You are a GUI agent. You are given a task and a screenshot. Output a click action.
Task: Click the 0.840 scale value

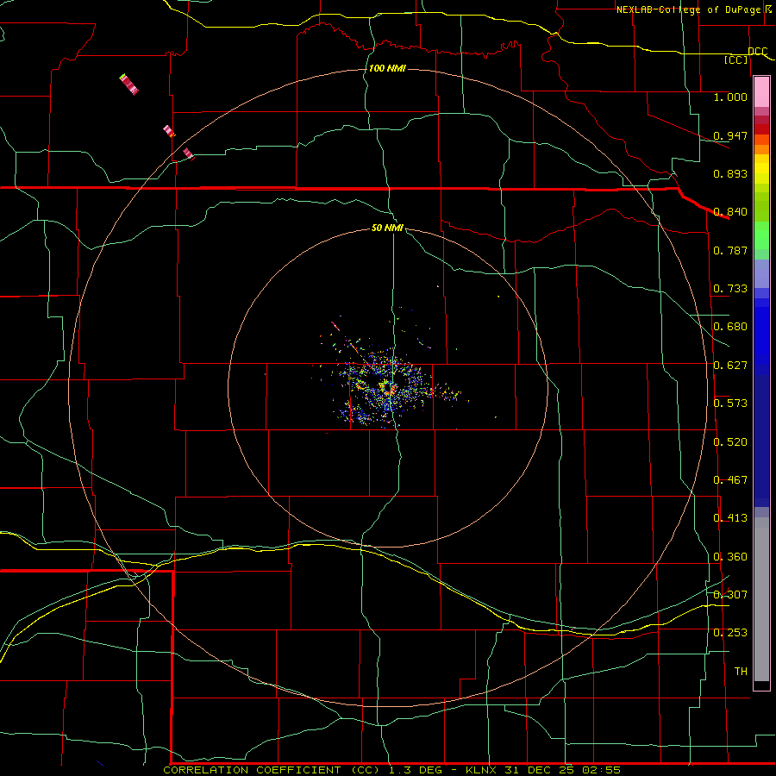tap(730, 212)
